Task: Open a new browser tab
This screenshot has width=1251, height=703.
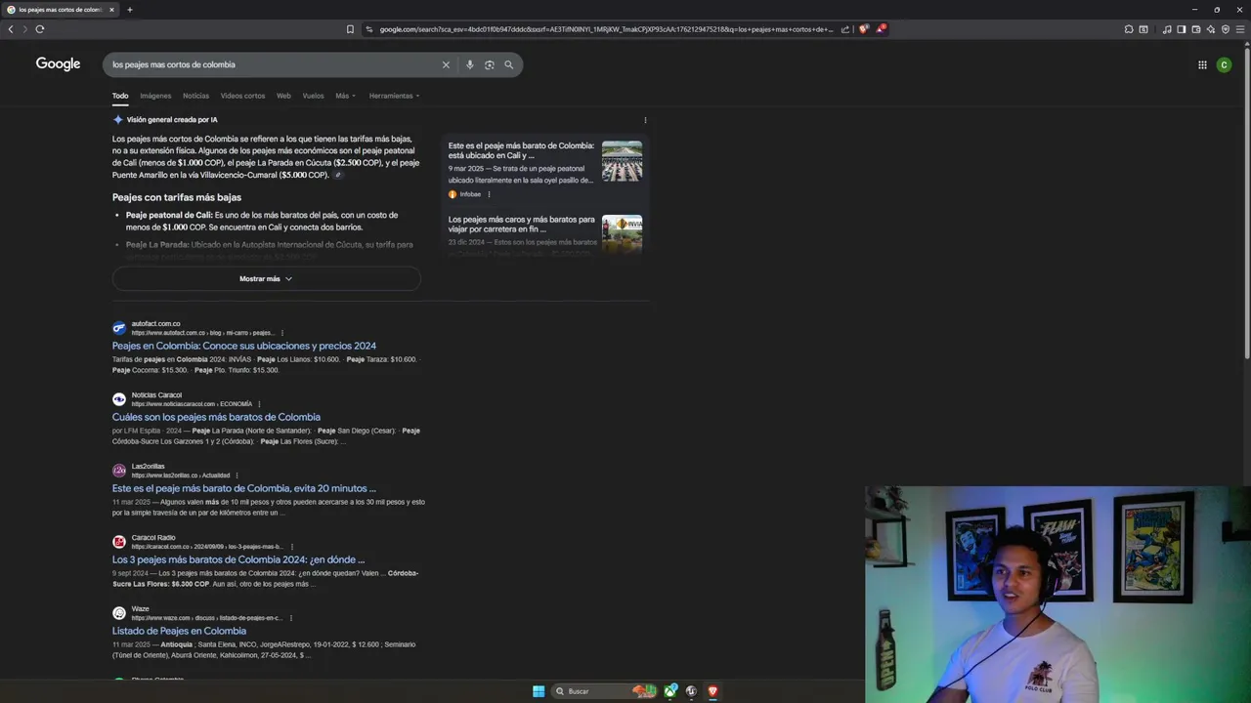Action: point(130,10)
